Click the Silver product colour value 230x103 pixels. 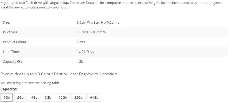coord(81,42)
